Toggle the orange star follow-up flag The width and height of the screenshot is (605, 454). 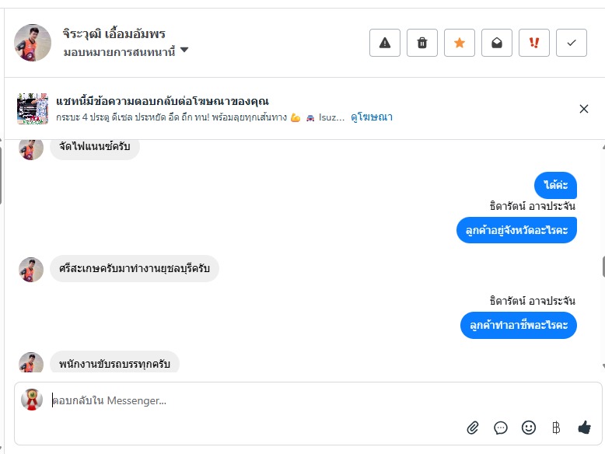point(460,43)
